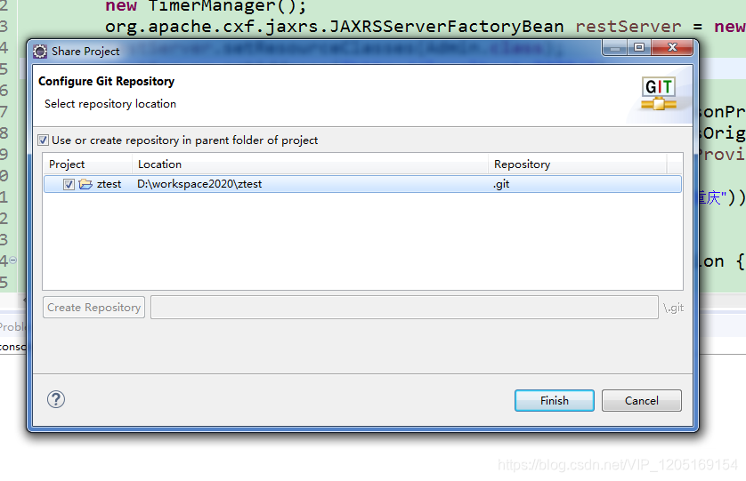This screenshot has width=746, height=481.
Task: Minimize the Share Project dialog
Action: 614,47
